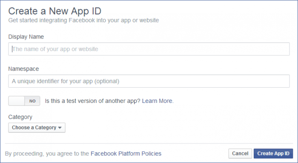This screenshot has height=163, width=298.
Task: Click the Create App ID button
Action: 273,153
